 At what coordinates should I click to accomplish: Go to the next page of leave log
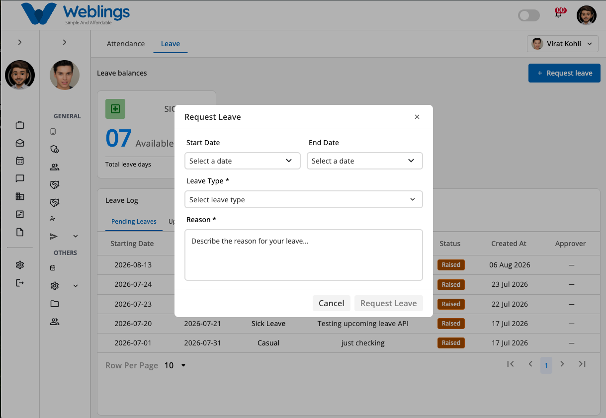[x=562, y=364]
